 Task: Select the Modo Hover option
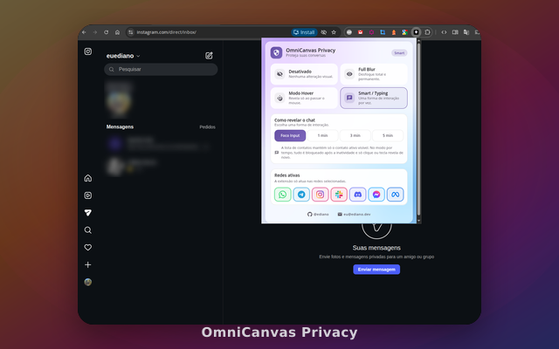click(x=304, y=98)
